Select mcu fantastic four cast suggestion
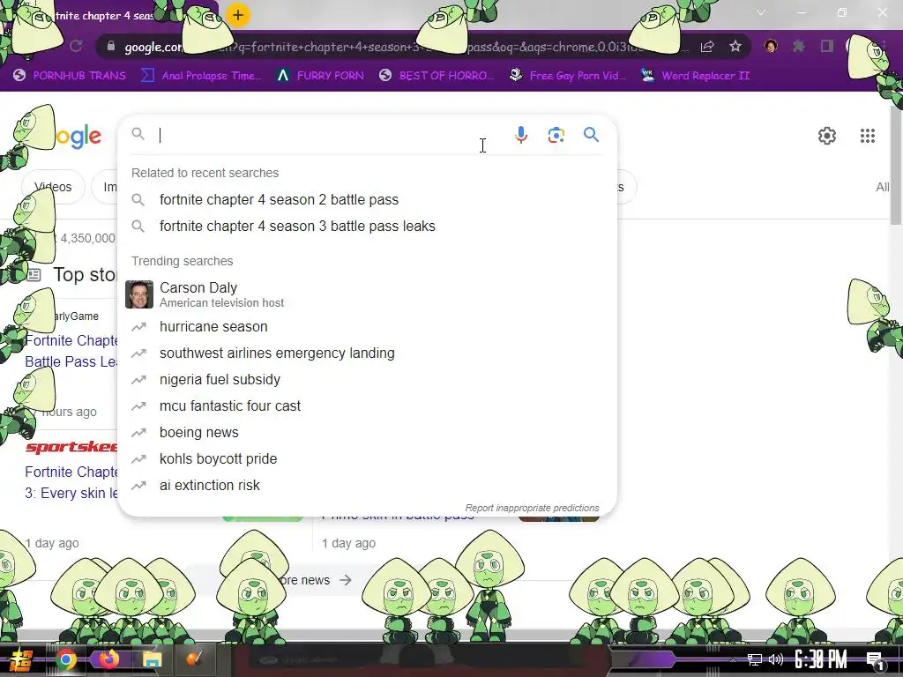Viewport: 903px width, 677px height. coord(230,405)
